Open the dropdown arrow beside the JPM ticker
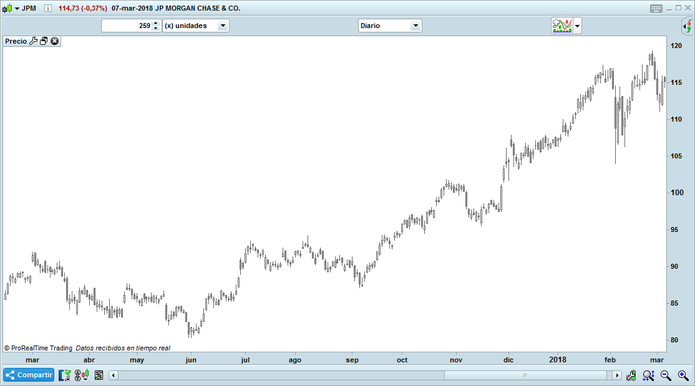Screen dimensions: 695x386 [17, 9]
